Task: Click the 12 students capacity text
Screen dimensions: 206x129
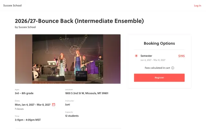Action: point(72,116)
